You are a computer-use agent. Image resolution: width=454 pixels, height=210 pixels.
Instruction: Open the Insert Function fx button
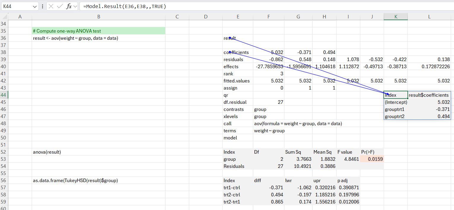point(69,6)
